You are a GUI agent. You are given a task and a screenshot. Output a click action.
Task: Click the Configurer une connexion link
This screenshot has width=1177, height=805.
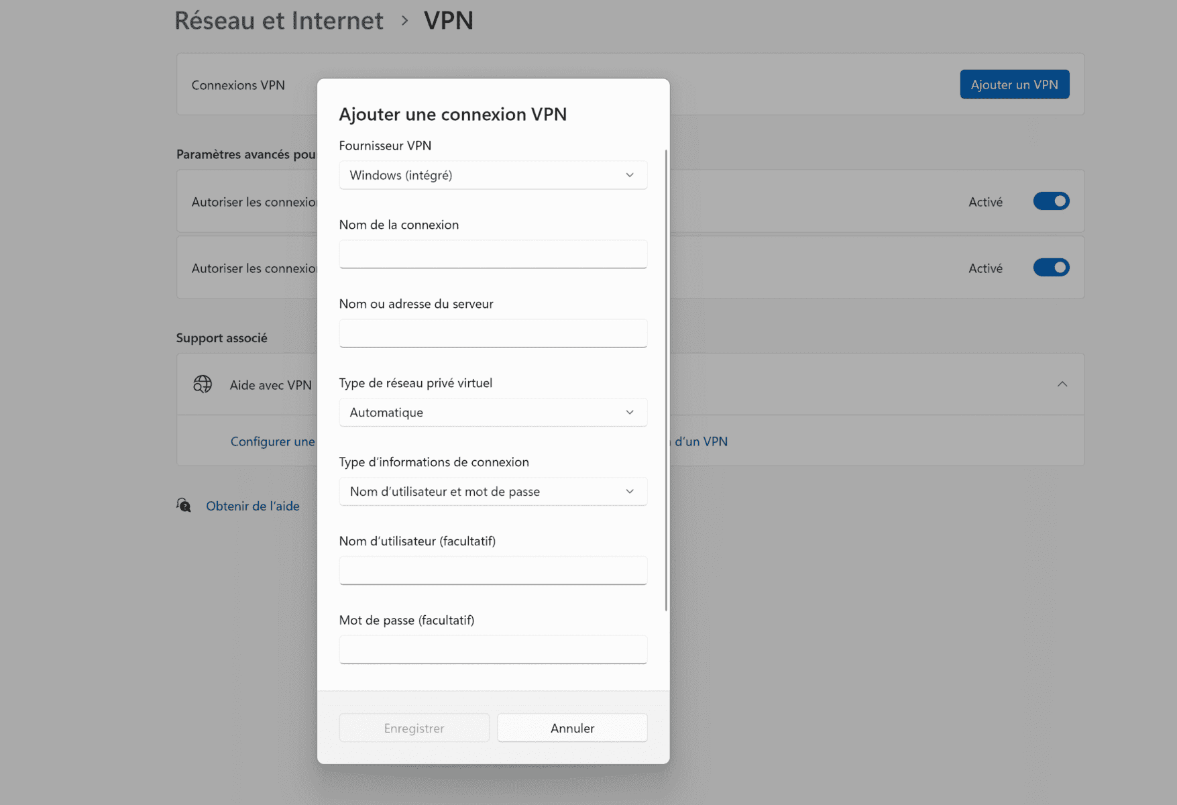(273, 441)
